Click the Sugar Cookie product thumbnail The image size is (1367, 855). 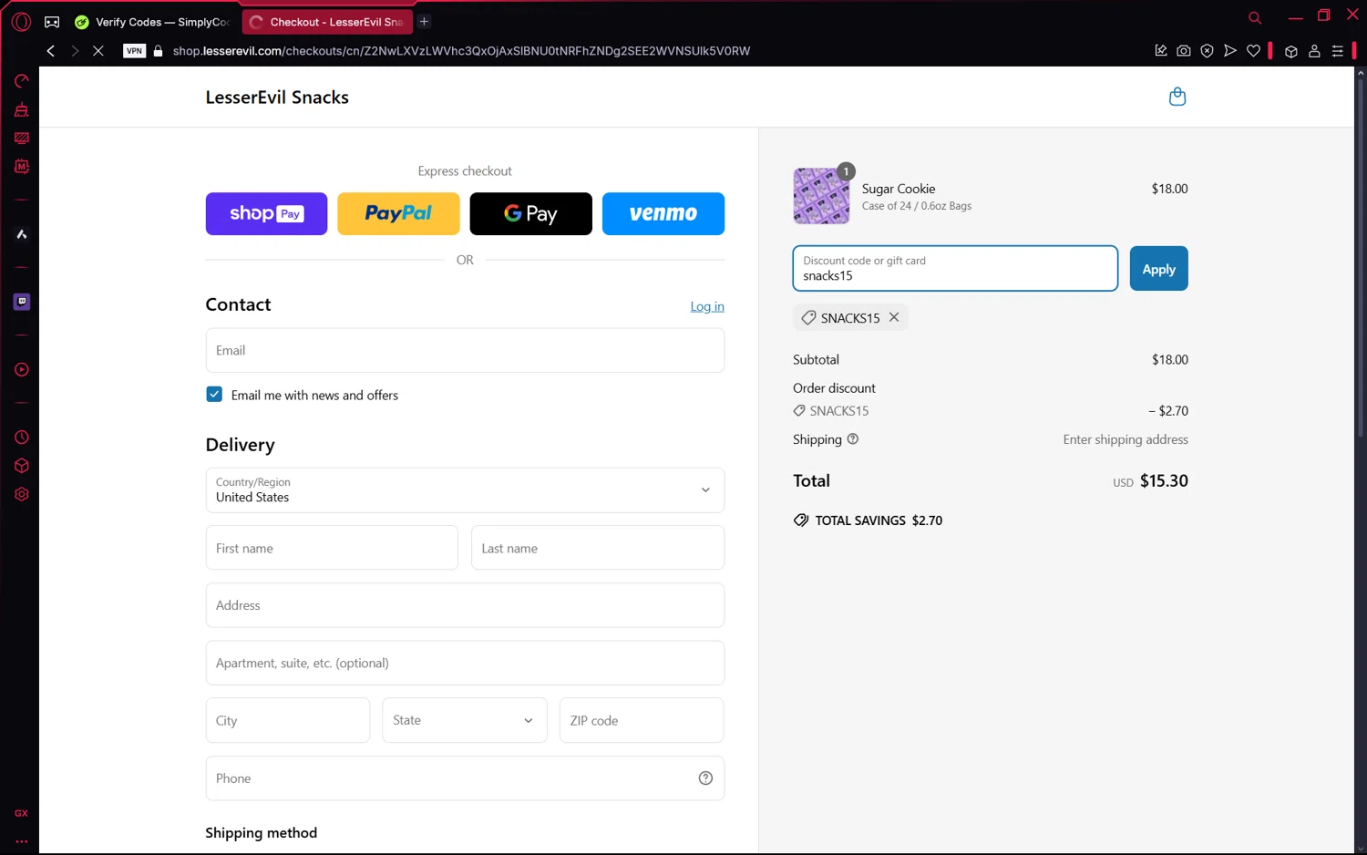(821, 196)
